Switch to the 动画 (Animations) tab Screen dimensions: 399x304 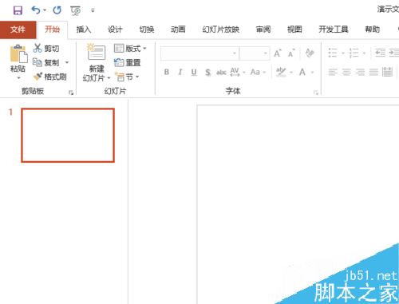click(178, 30)
